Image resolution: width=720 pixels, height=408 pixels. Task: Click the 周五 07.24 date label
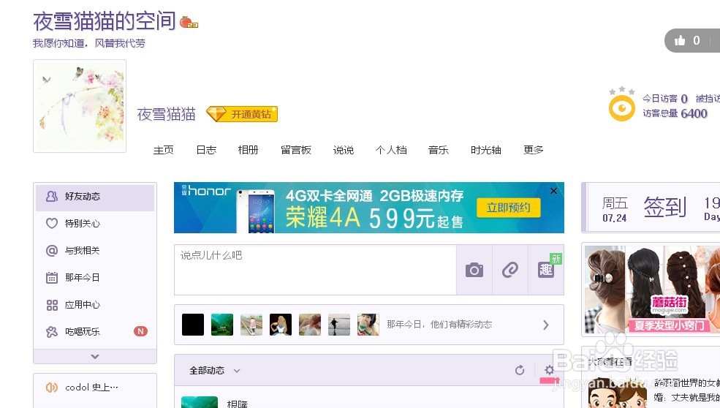point(615,209)
